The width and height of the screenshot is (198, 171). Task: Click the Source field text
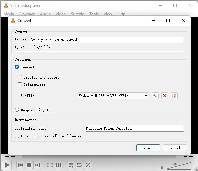click(x=107, y=40)
